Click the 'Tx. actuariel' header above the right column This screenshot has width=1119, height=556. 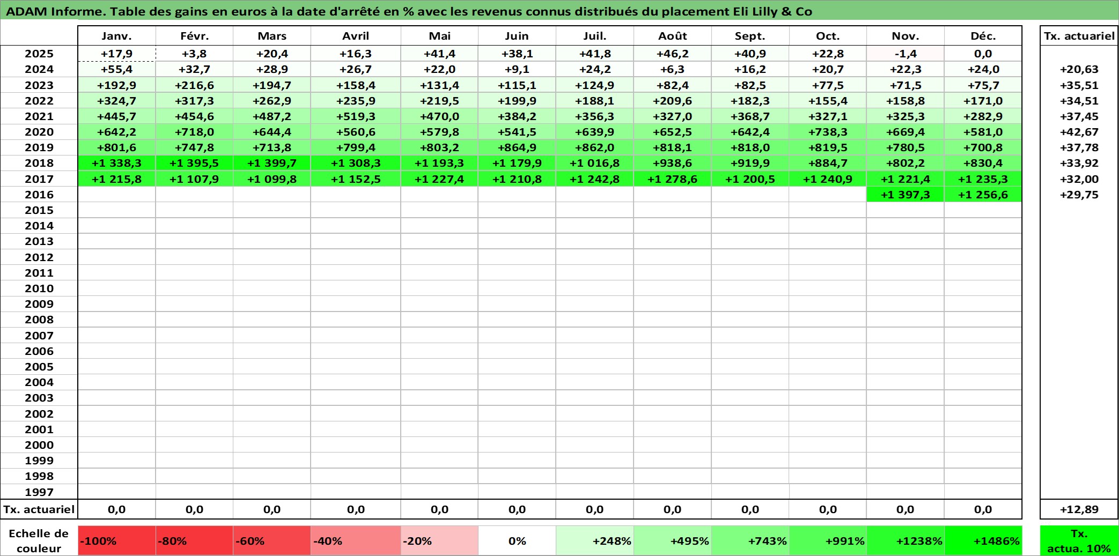[x=1079, y=36]
